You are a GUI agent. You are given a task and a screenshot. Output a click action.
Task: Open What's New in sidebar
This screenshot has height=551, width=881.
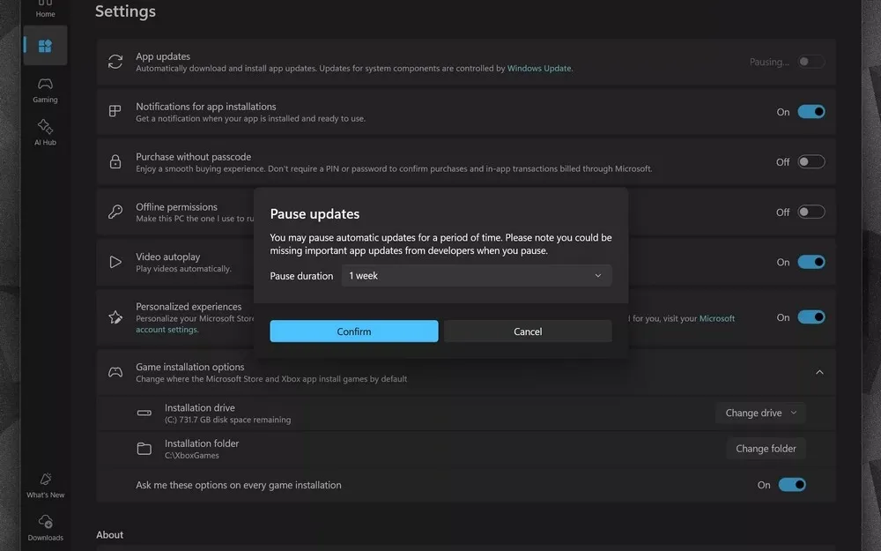[x=45, y=484]
